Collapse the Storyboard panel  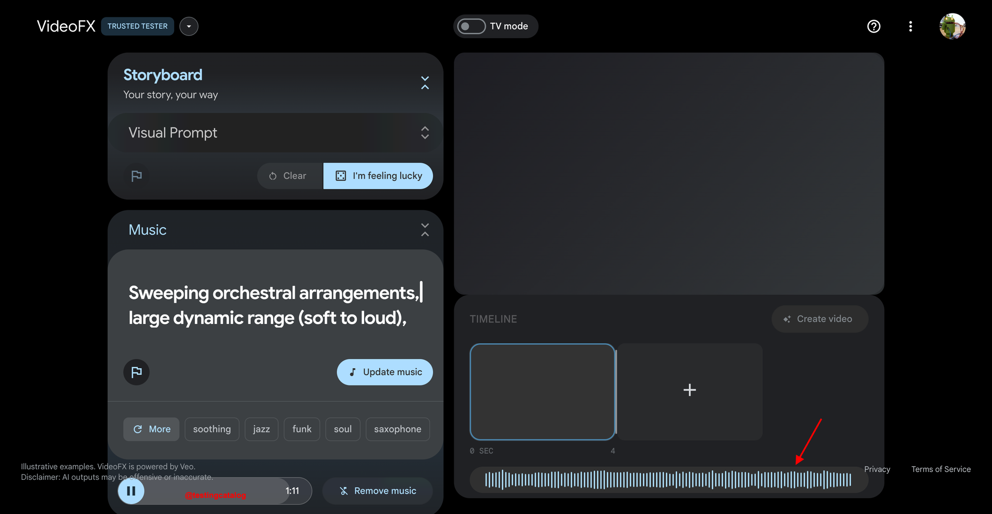click(425, 82)
